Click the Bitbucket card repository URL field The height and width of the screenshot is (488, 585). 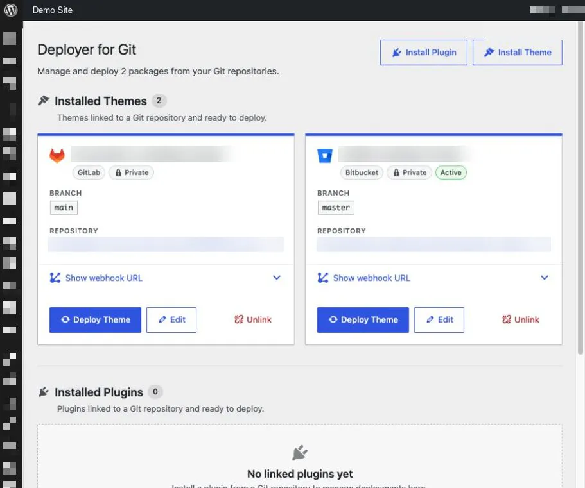[433, 244]
